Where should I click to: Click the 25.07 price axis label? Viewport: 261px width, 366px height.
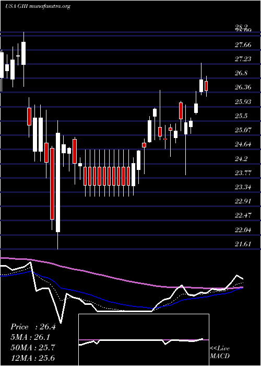pyautogui.click(x=243, y=130)
